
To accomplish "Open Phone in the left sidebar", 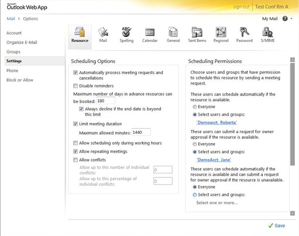I will (12, 71).
